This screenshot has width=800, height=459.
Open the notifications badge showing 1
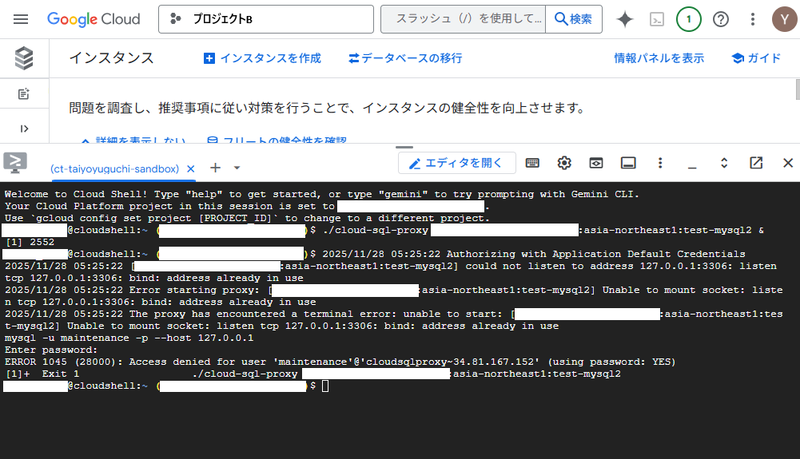tap(688, 19)
